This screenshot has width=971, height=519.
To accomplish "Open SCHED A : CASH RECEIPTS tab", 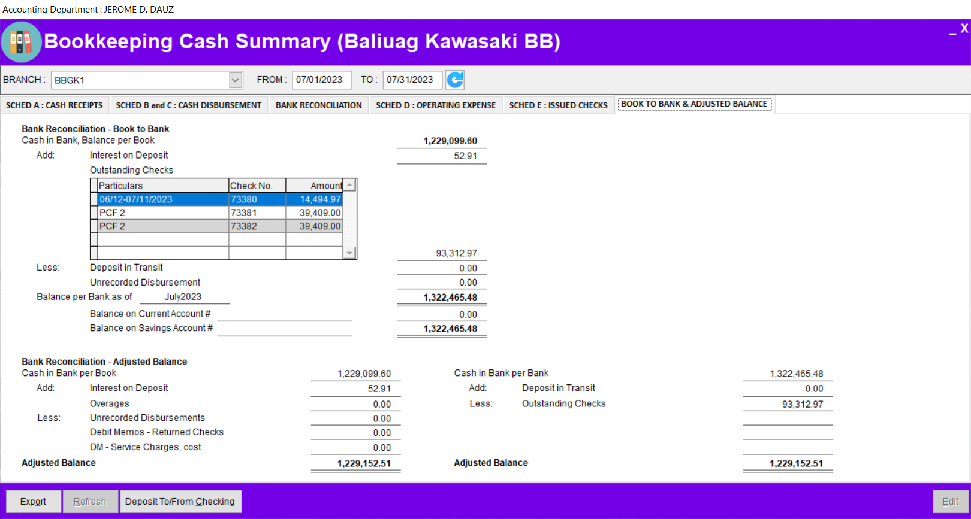I will tap(55, 105).
